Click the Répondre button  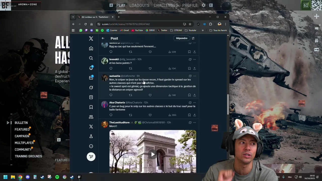coord(182,38)
